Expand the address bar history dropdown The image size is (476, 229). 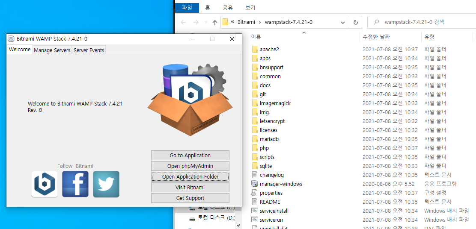(343, 22)
